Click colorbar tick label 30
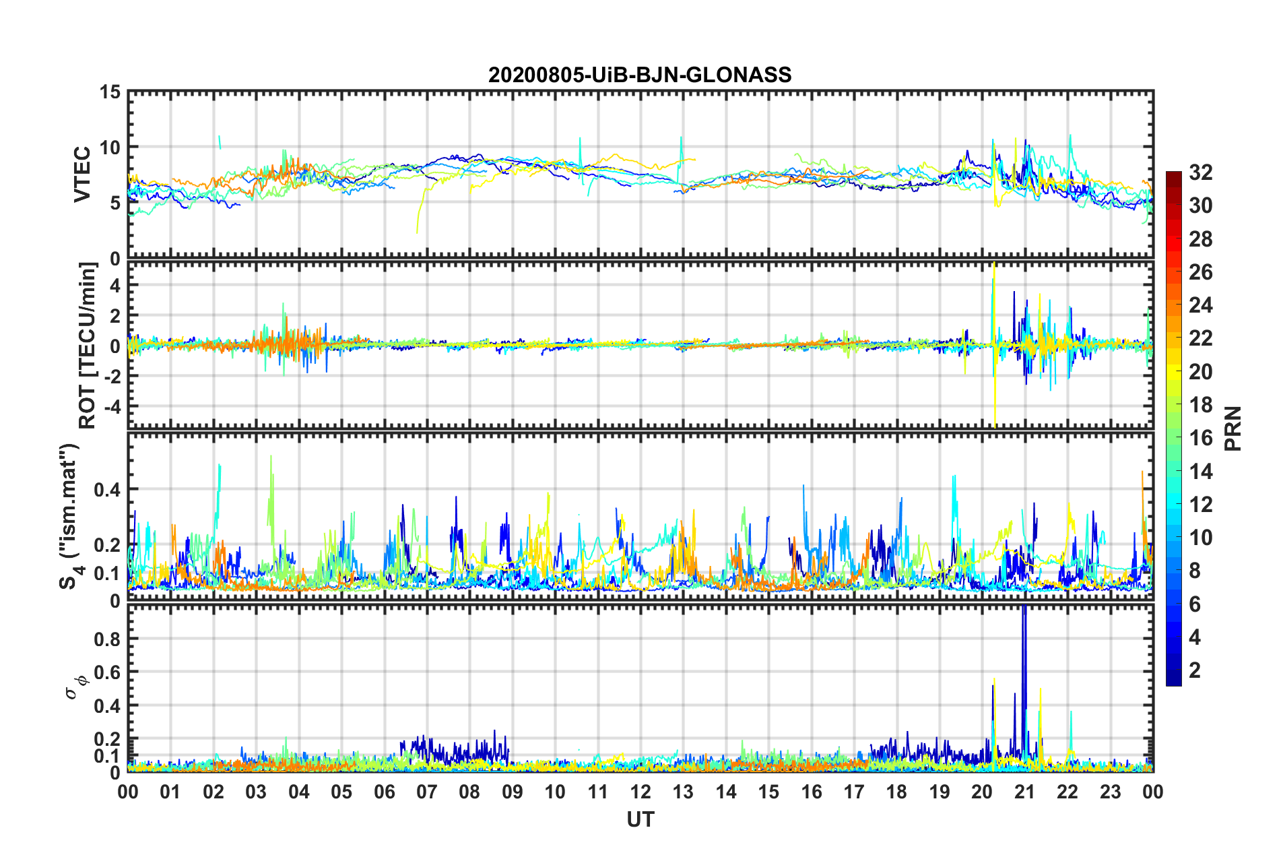The image size is (1281, 857). point(1201,205)
